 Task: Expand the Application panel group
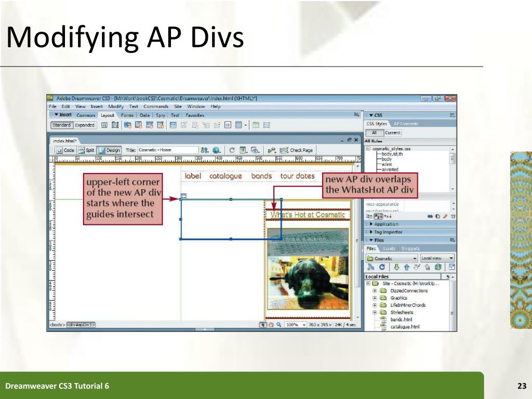[x=371, y=224]
